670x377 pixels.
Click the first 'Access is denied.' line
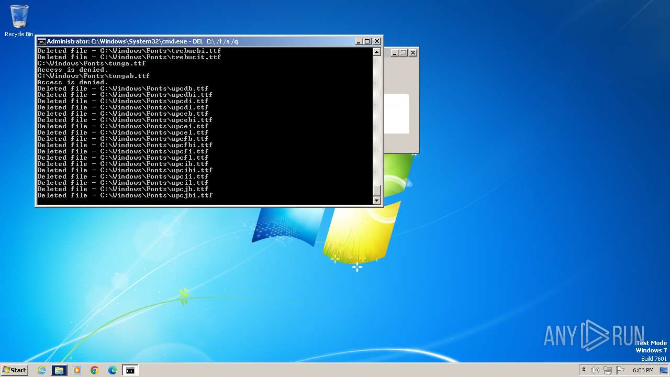click(73, 70)
